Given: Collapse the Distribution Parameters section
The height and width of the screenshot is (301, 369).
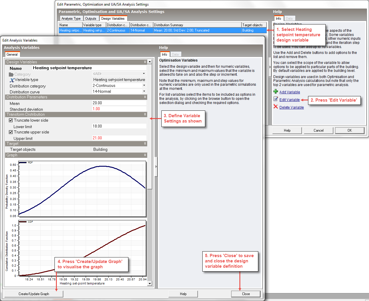Looking at the screenshot, I should click(145, 97).
